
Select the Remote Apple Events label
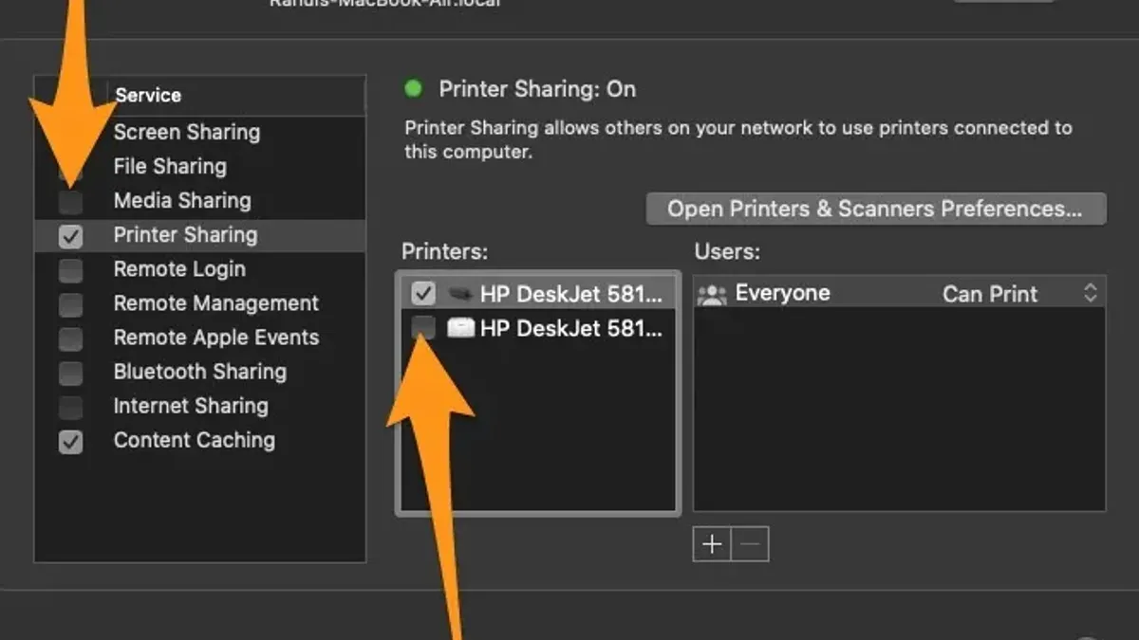pos(216,338)
